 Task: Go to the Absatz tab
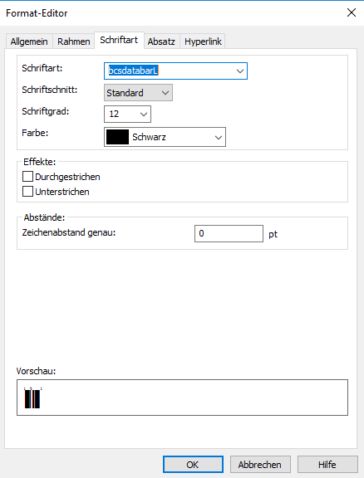(x=161, y=41)
